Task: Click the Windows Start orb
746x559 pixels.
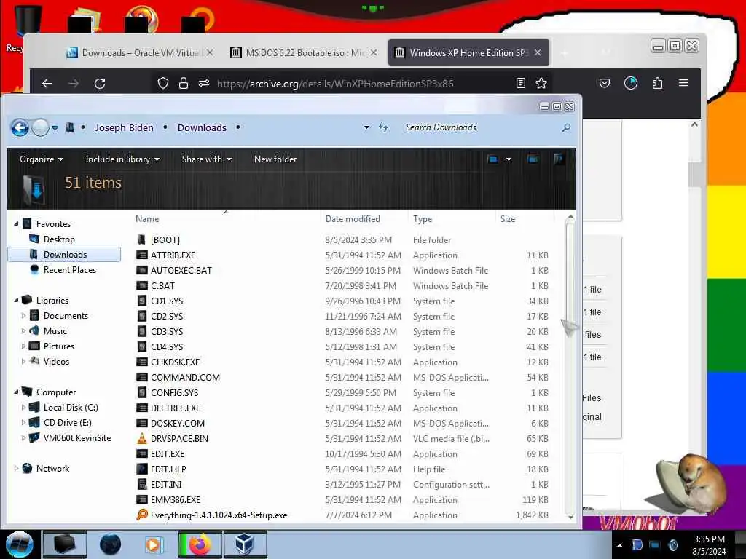Action: tap(20, 544)
